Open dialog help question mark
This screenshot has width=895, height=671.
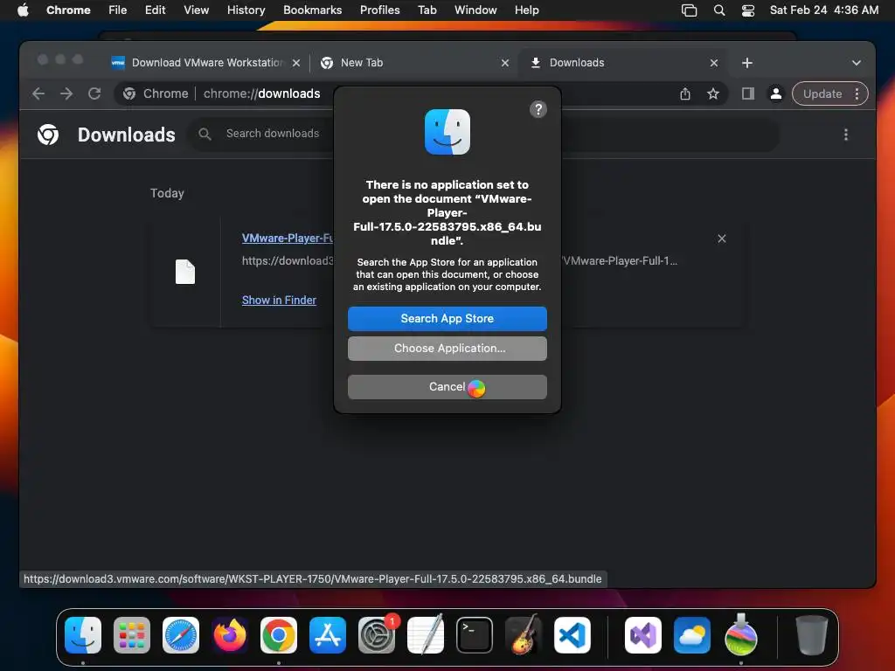(538, 109)
